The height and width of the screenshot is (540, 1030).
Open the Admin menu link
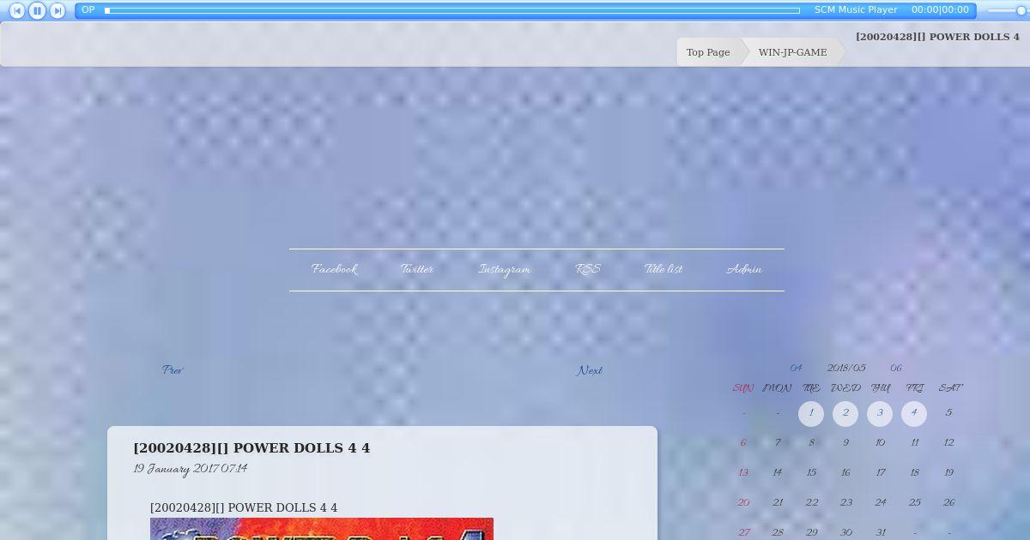(x=743, y=269)
